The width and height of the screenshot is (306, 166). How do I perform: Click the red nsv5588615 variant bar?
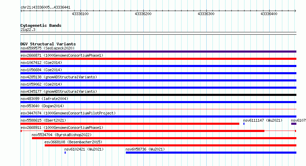tap(130, 124)
